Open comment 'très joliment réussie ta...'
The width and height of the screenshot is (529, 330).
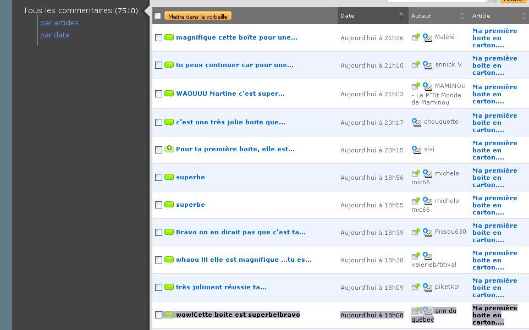click(x=221, y=287)
